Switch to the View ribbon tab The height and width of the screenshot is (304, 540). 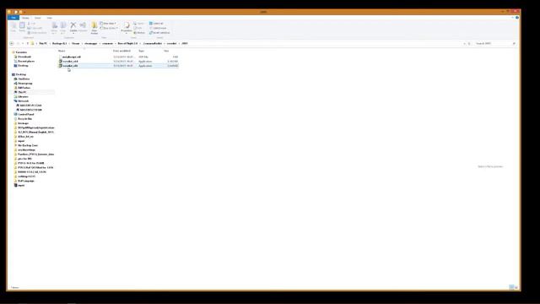pyautogui.click(x=49, y=18)
